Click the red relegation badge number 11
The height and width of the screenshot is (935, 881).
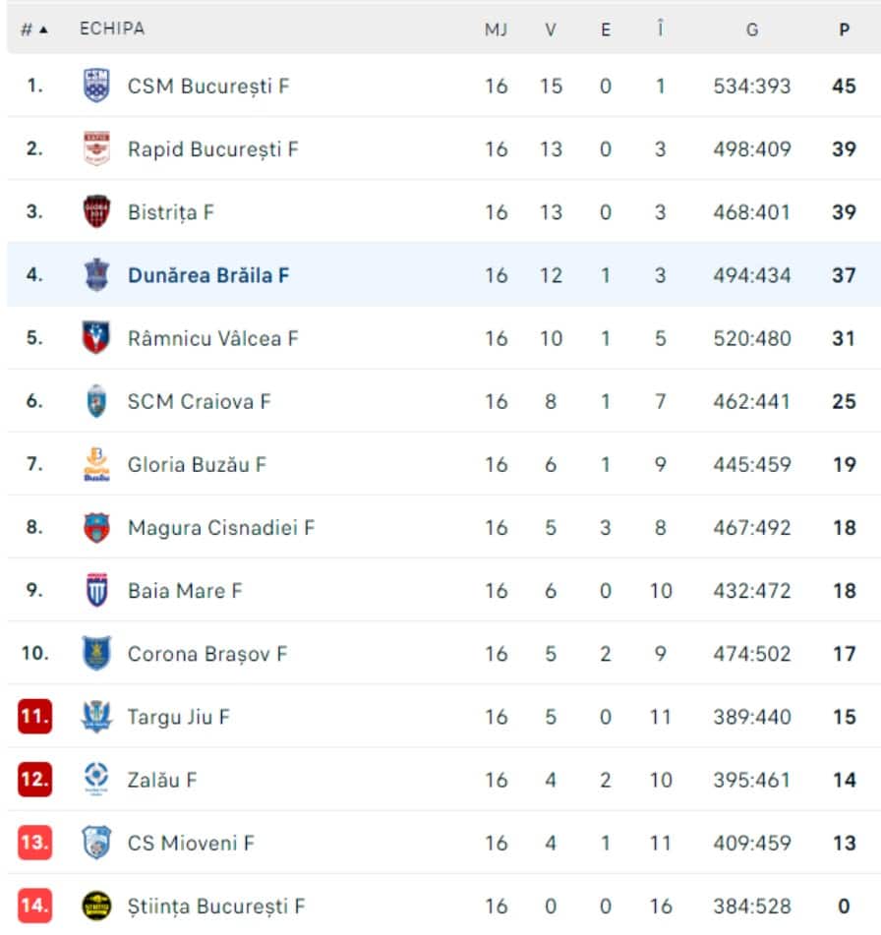click(34, 717)
